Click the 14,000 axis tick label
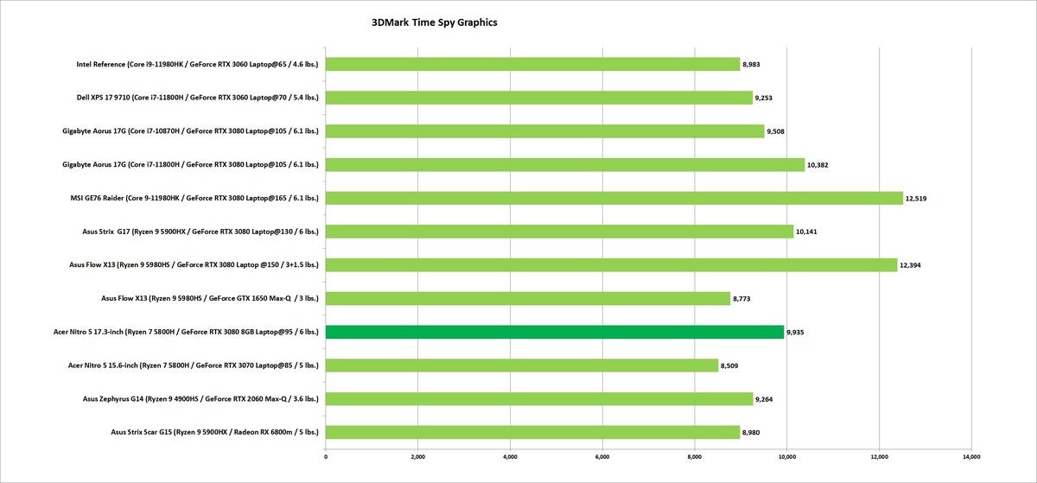 coord(971,456)
